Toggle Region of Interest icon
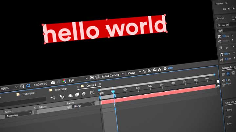The height and width of the screenshot is (132, 236). [x=92, y=78]
